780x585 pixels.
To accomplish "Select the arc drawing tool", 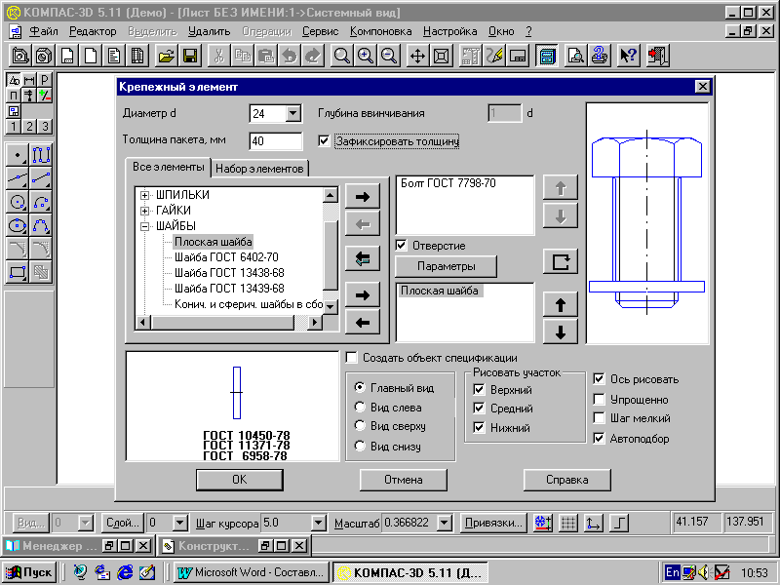I will coord(41,202).
